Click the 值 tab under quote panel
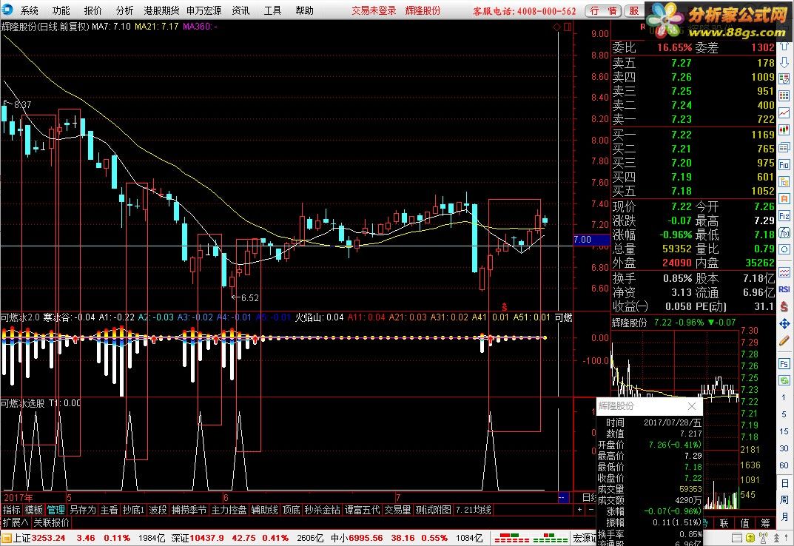794x546 pixels. click(x=744, y=523)
